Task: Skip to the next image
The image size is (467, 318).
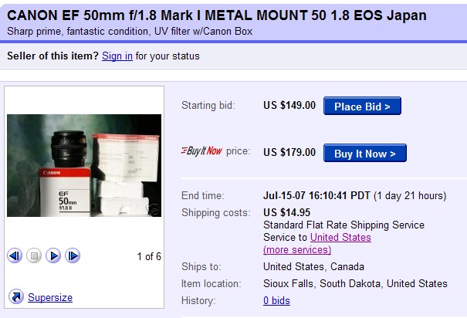Action: (73, 256)
